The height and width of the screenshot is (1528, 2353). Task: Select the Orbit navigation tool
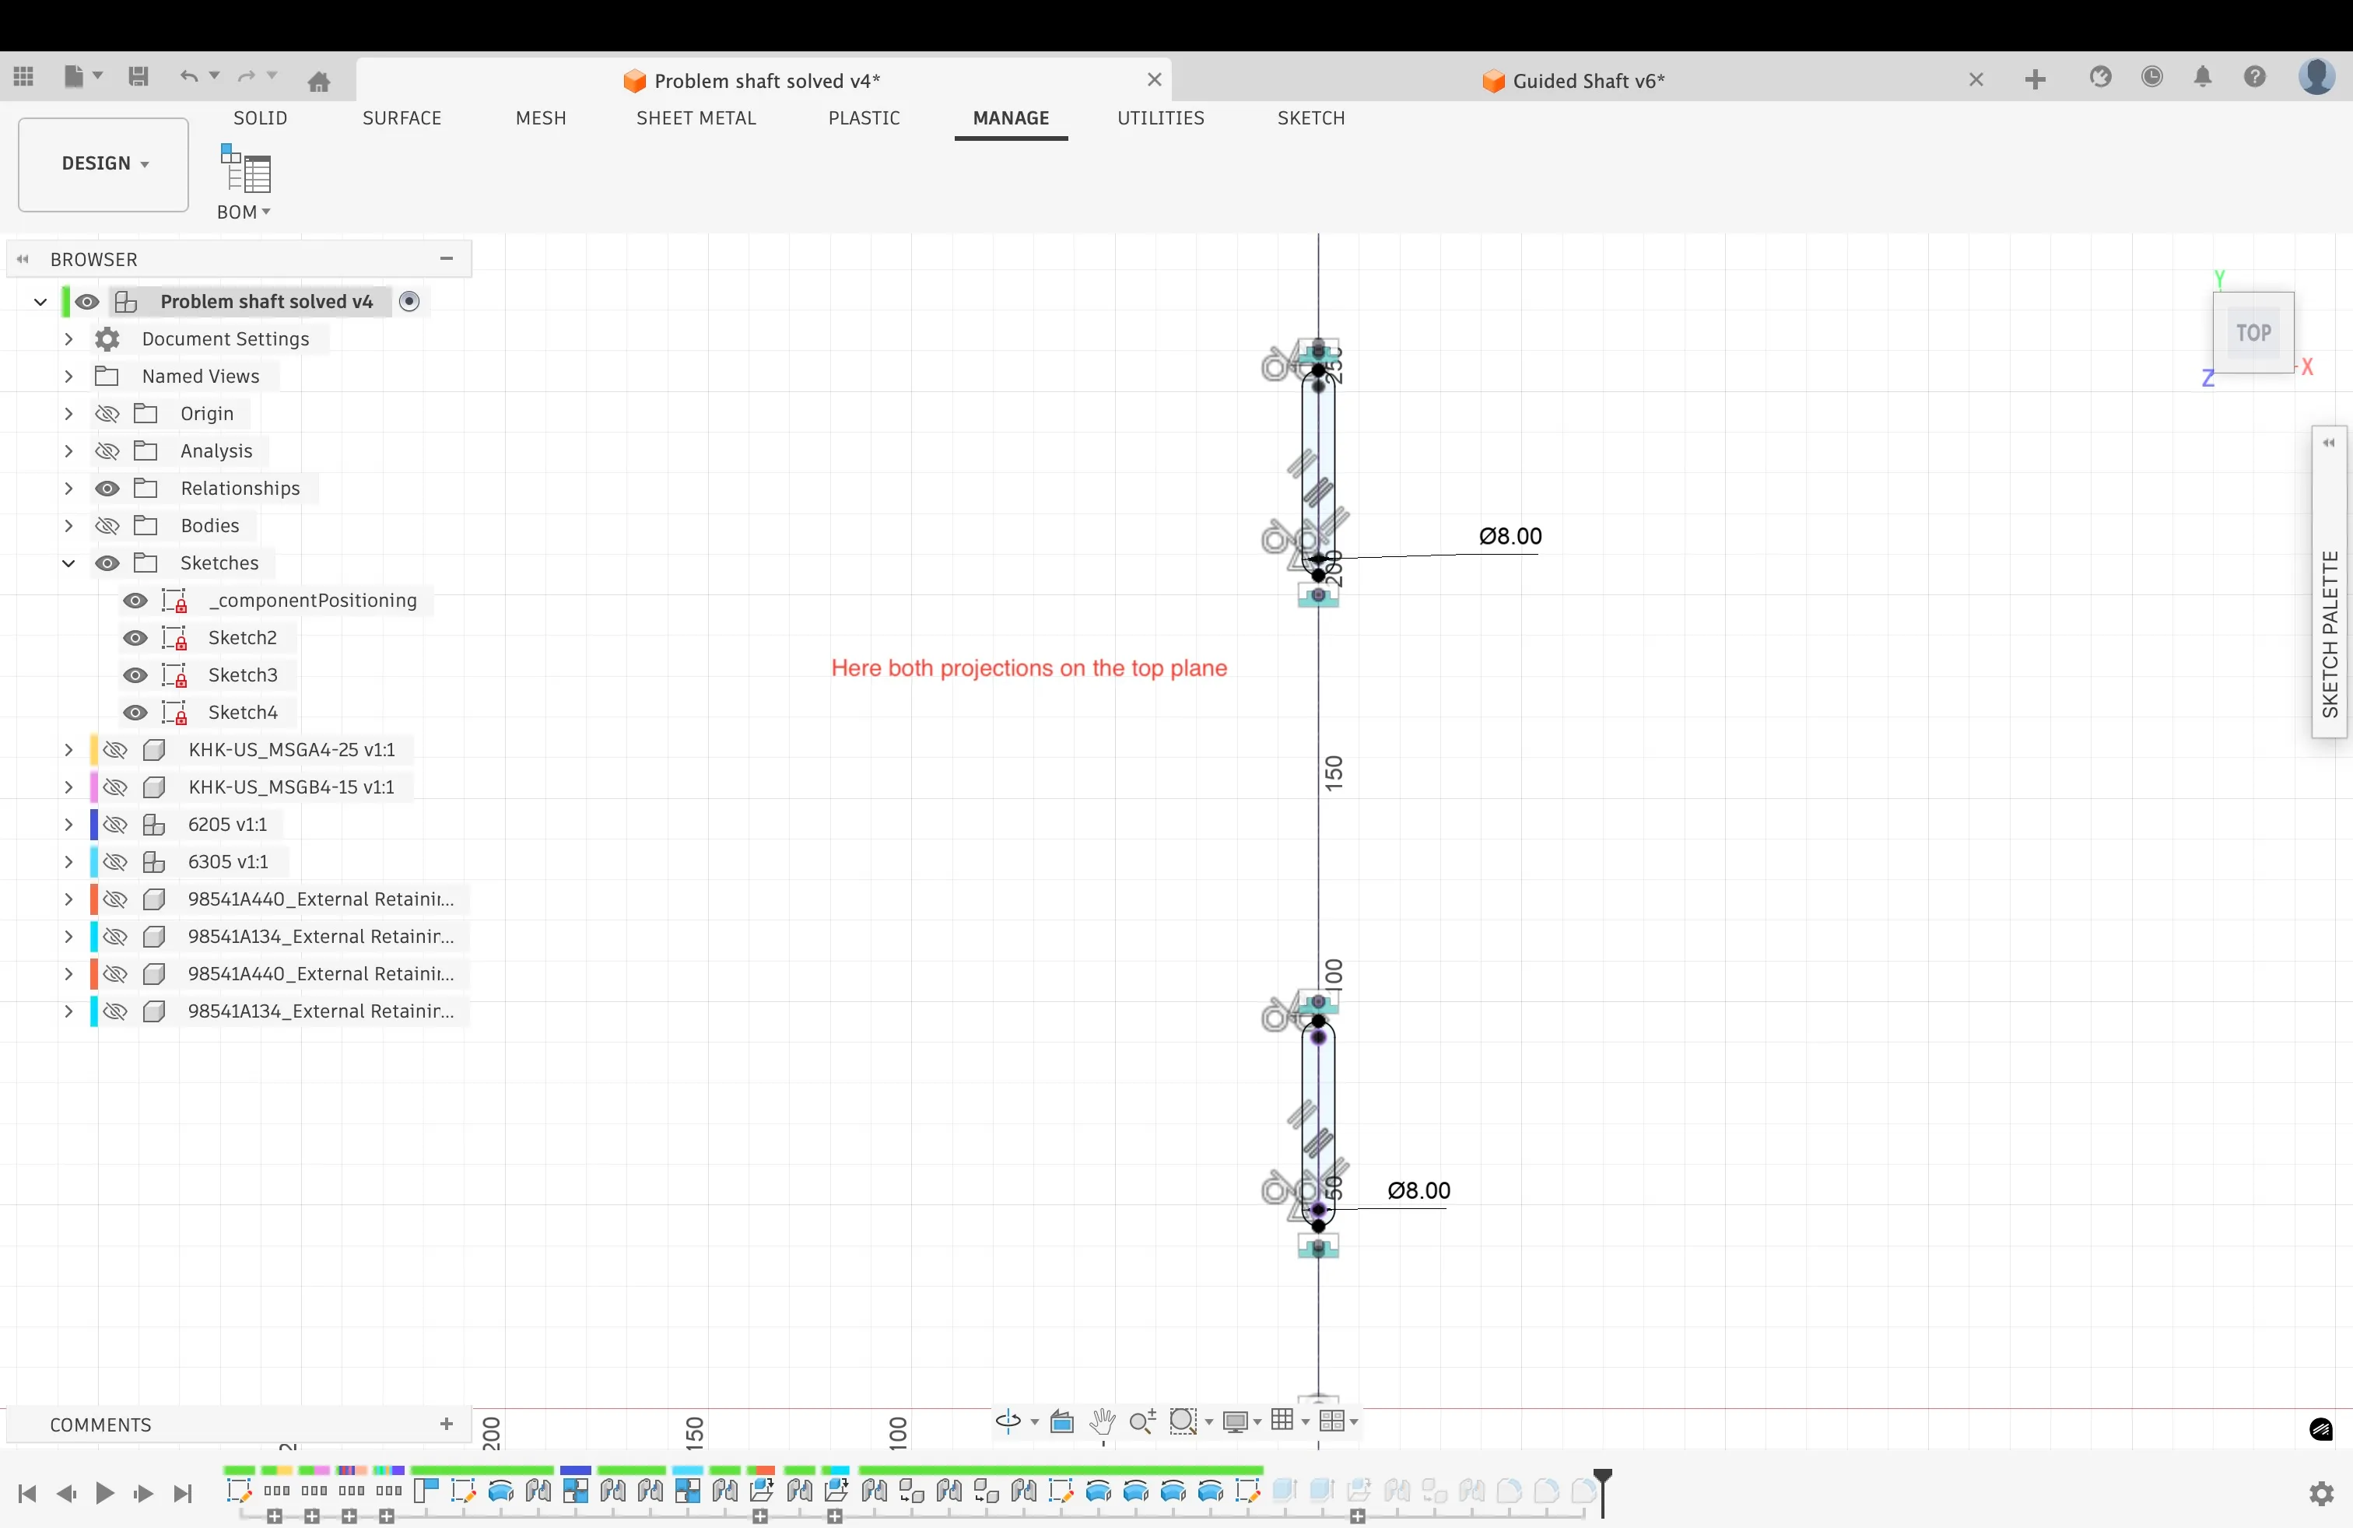pyautogui.click(x=1008, y=1421)
